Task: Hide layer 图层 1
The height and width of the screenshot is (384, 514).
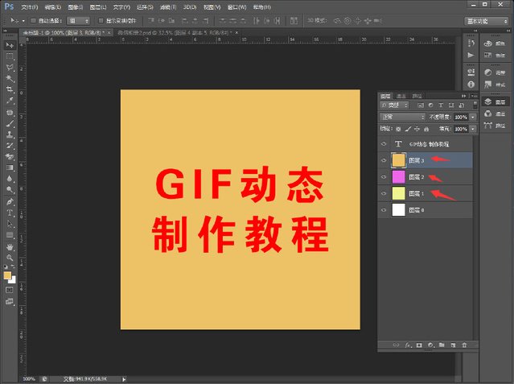Action: tap(384, 193)
